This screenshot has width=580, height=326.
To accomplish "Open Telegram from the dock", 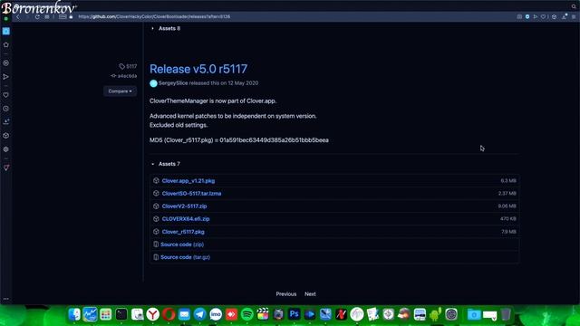I will [x=199, y=314].
